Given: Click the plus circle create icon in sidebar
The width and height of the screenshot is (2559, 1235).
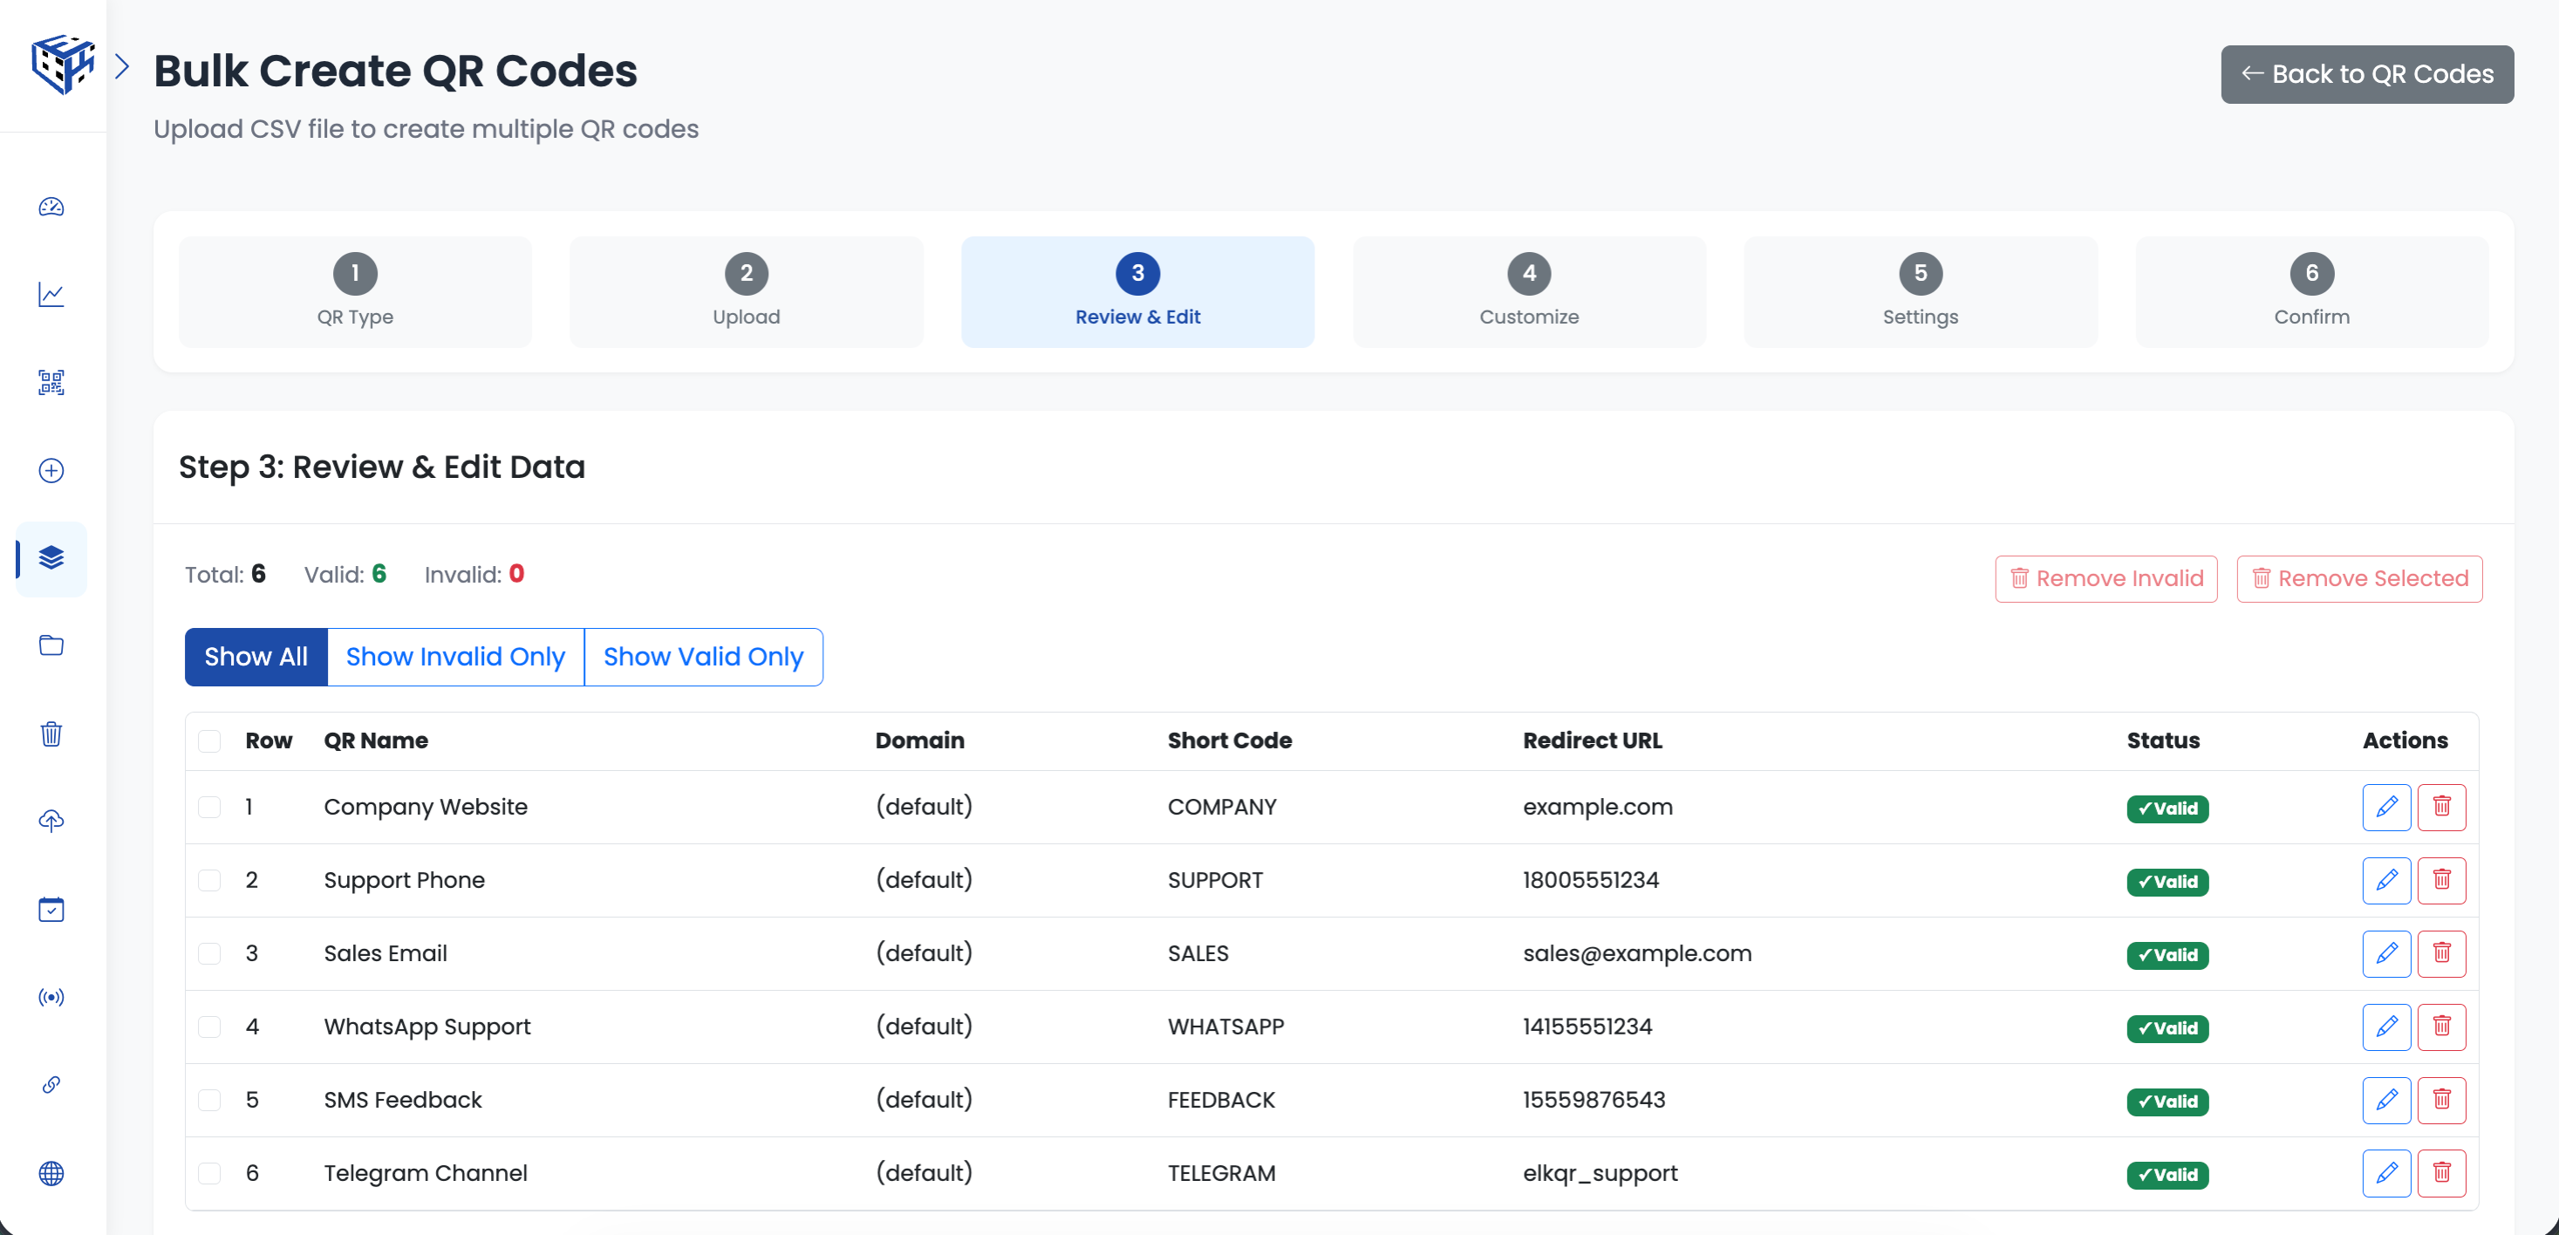Looking at the screenshot, I should tap(51, 470).
